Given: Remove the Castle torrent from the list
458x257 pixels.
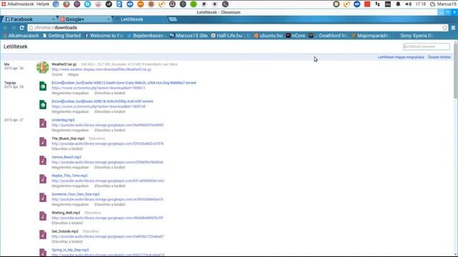Looking at the screenshot, I should click(x=109, y=93).
